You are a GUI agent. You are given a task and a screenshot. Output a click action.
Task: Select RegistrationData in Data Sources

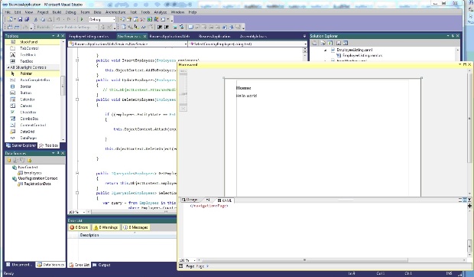pos(37,184)
